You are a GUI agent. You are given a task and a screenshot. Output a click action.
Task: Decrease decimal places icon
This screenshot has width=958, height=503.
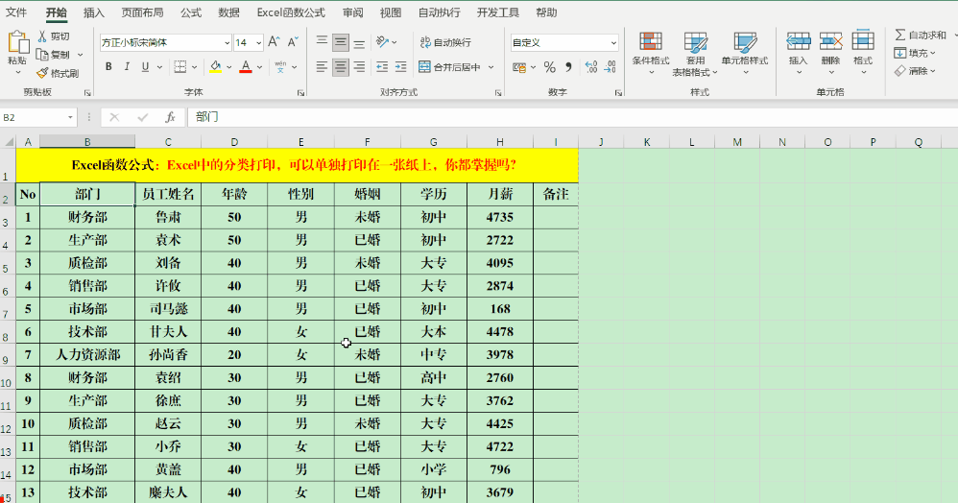point(610,66)
